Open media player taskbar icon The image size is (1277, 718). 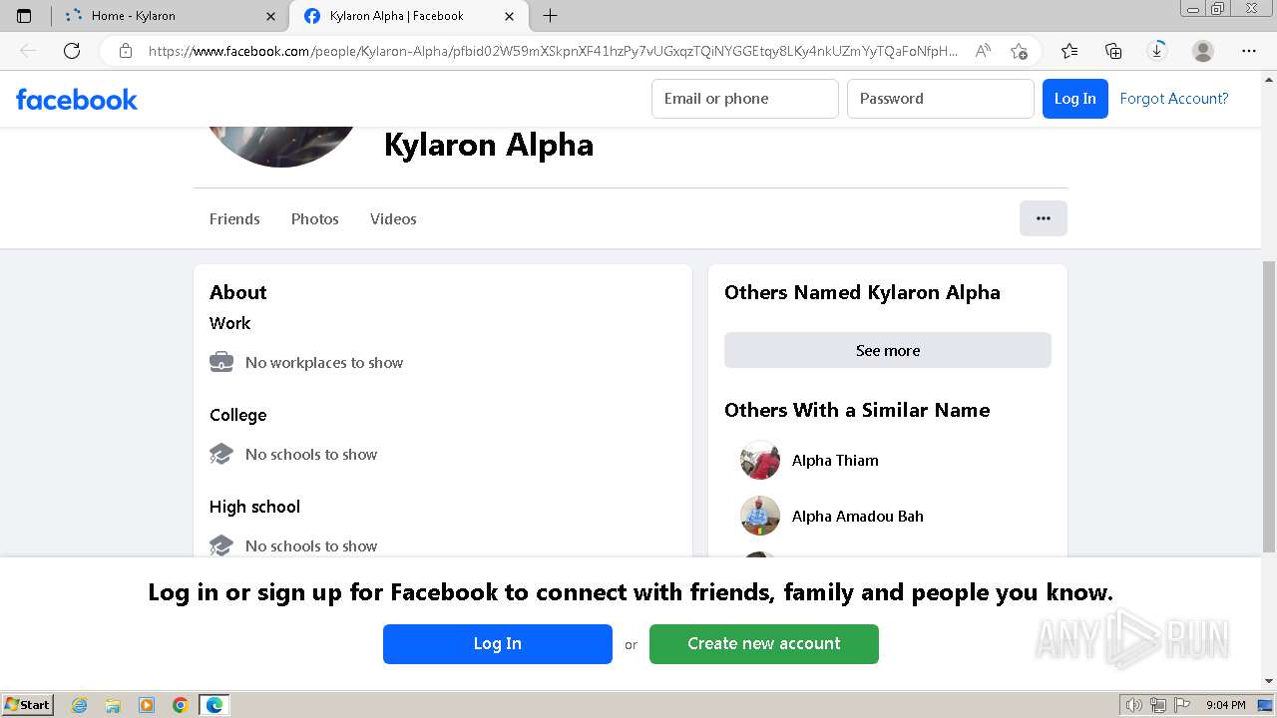147,705
